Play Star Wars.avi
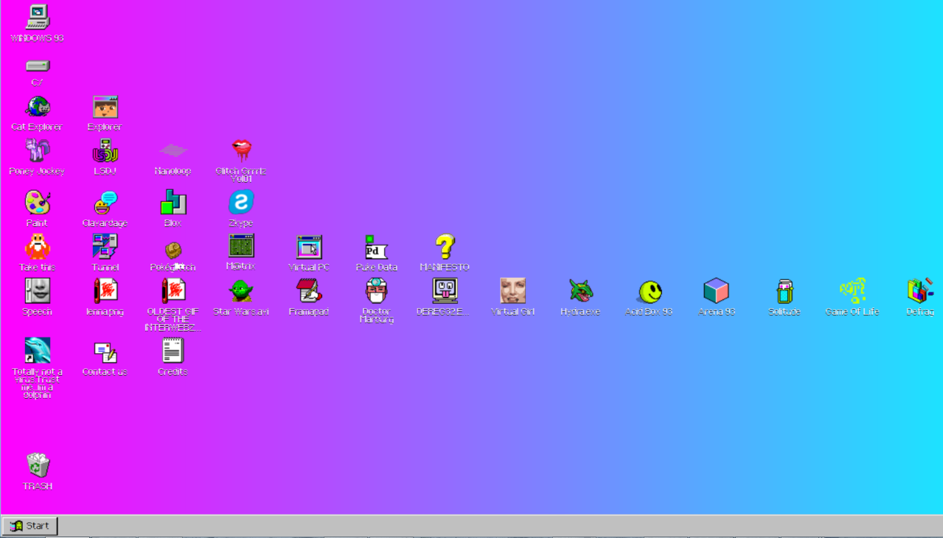 click(240, 290)
